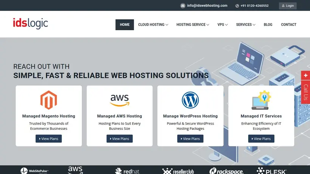Image resolution: width=310 pixels, height=174 pixels.
Task: Click the Red Hat partner logo
Action: [x=127, y=171]
